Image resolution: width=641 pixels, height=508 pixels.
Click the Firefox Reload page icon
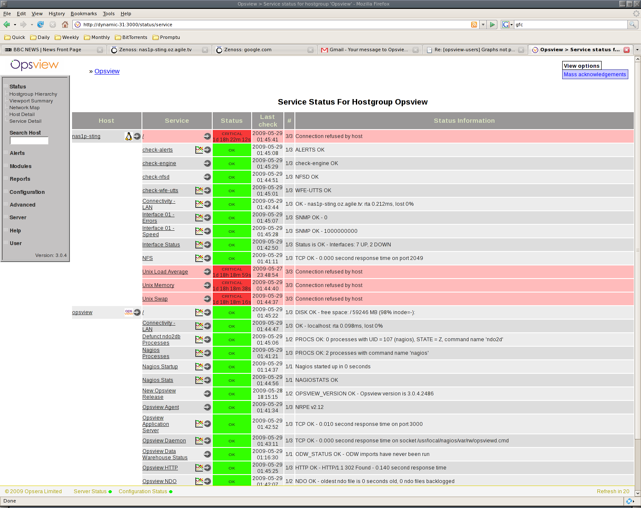point(41,25)
